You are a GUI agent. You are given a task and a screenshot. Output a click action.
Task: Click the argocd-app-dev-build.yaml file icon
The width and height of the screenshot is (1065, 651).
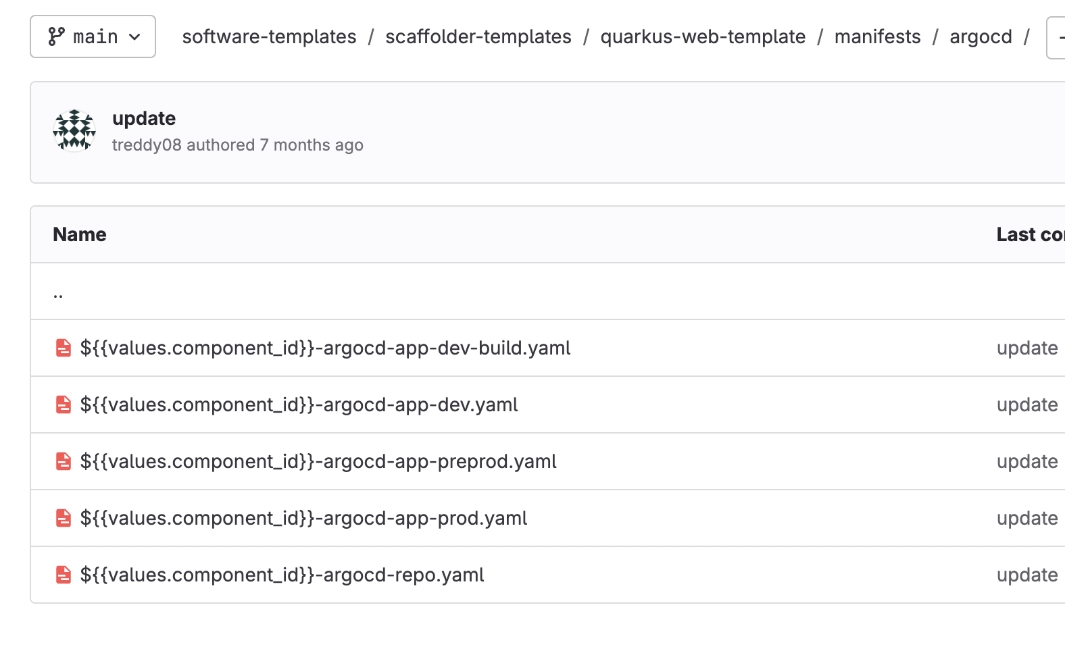pos(63,348)
